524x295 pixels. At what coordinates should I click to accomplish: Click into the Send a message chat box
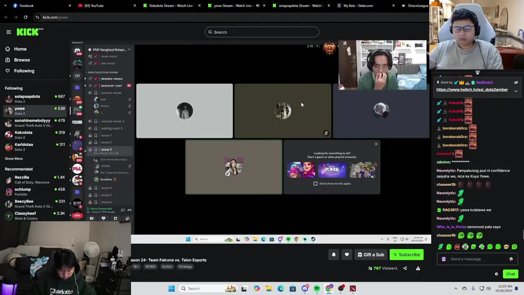pos(477,259)
